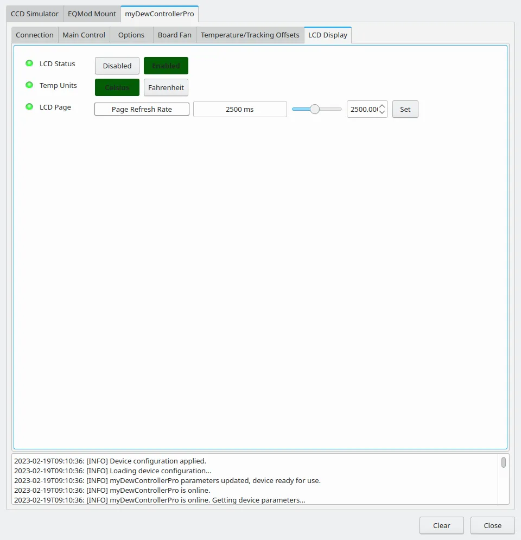Click the Temp Units green indicator light
Image resolution: width=521 pixels, height=540 pixels.
click(29, 85)
